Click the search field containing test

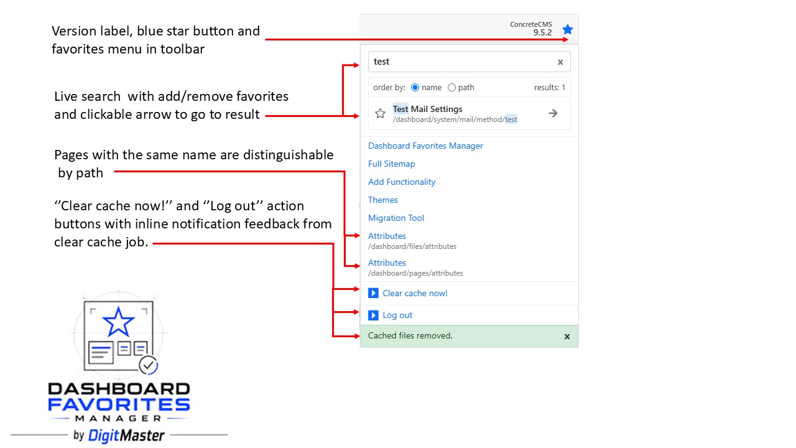click(470, 62)
